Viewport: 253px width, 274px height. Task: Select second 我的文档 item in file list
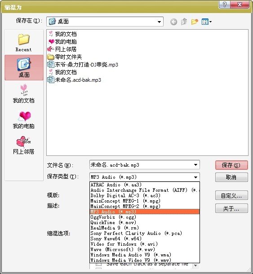pos(62,72)
